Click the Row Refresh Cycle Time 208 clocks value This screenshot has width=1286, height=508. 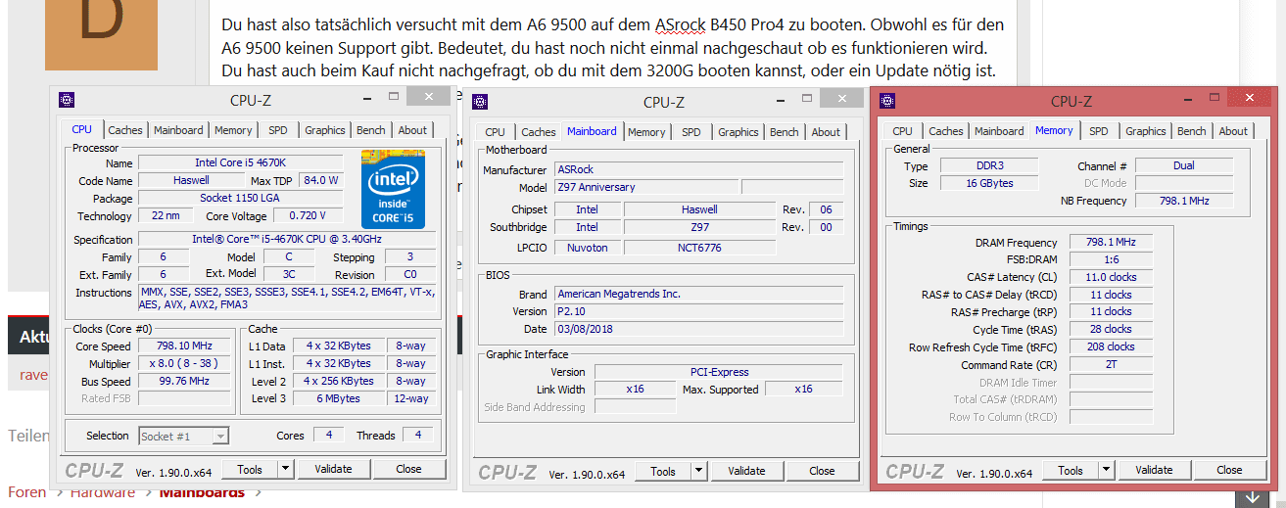click(1111, 346)
